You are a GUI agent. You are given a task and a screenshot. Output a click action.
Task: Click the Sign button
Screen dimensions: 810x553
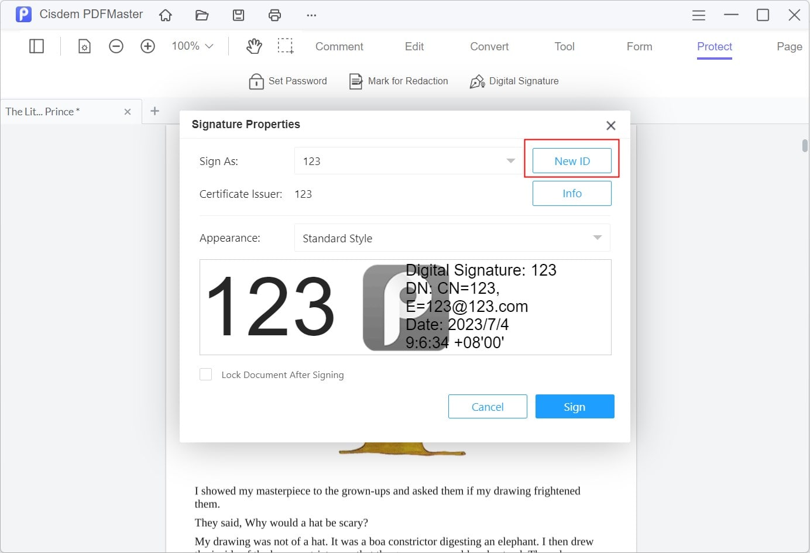(x=574, y=406)
